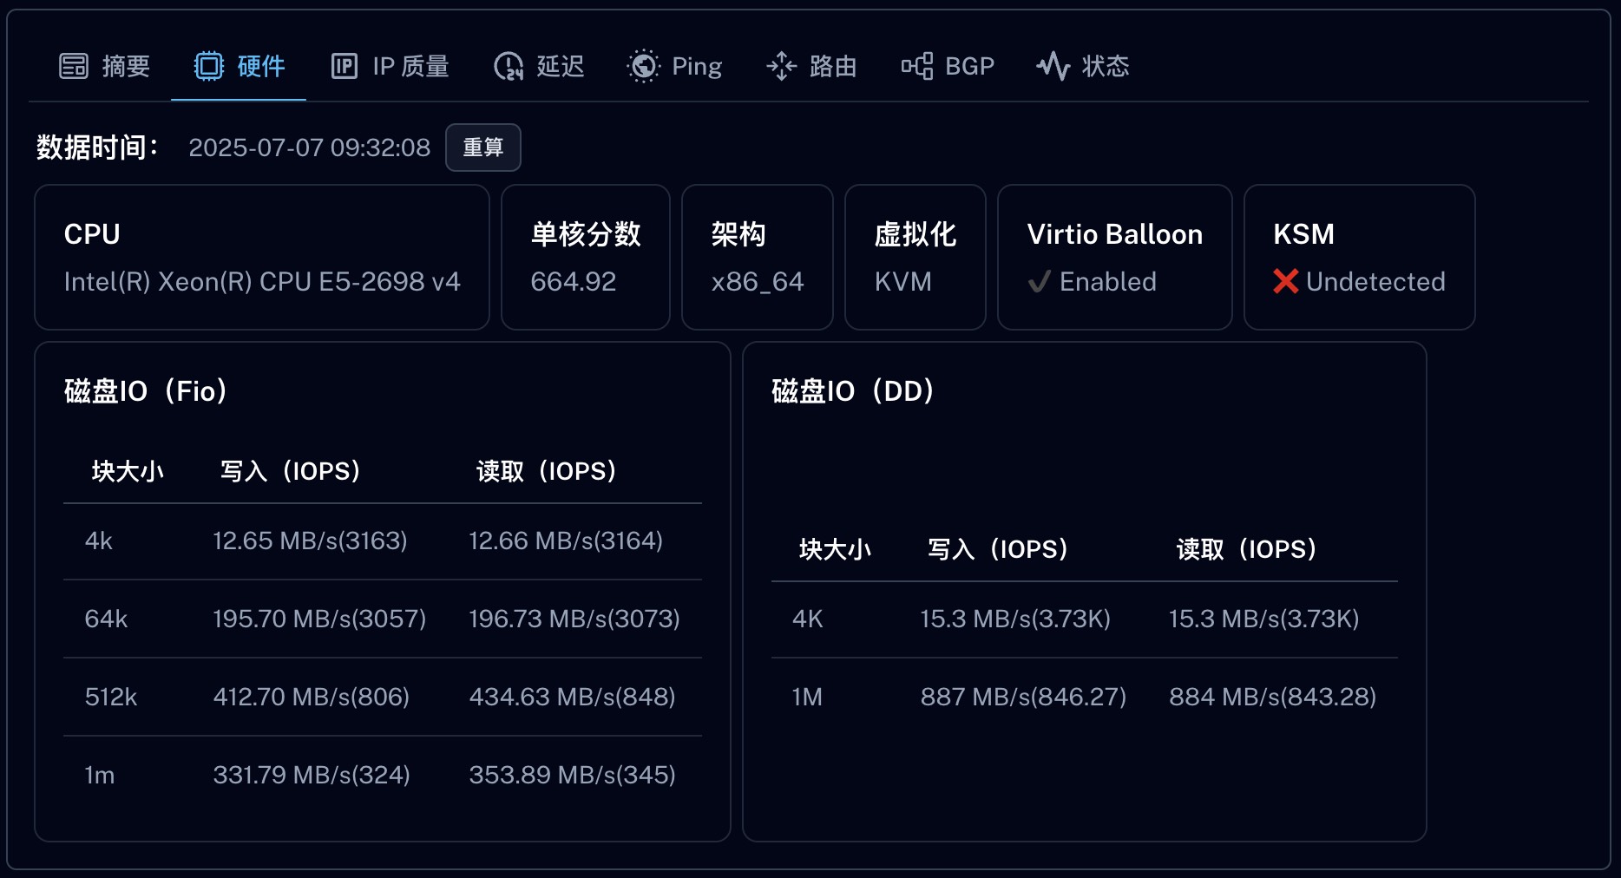Click the 摘要 summary icon
The width and height of the screenshot is (1621, 878).
tap(74, 65)
